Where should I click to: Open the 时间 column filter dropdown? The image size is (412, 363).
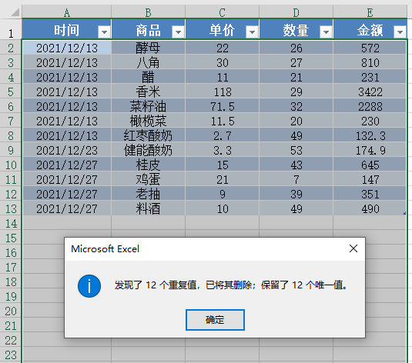tap(104, 32)
